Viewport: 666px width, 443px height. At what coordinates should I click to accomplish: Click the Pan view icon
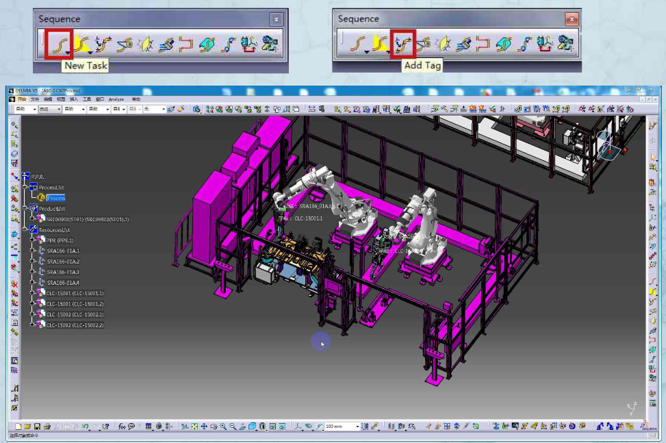tap(204, 426)
